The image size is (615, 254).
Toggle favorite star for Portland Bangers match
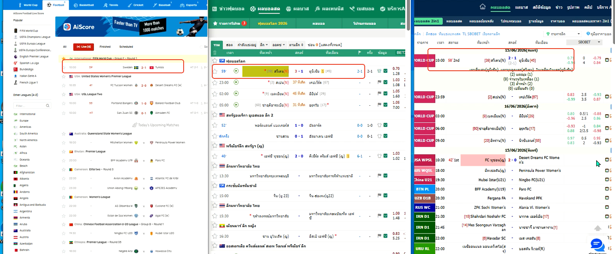click(64, 103)
